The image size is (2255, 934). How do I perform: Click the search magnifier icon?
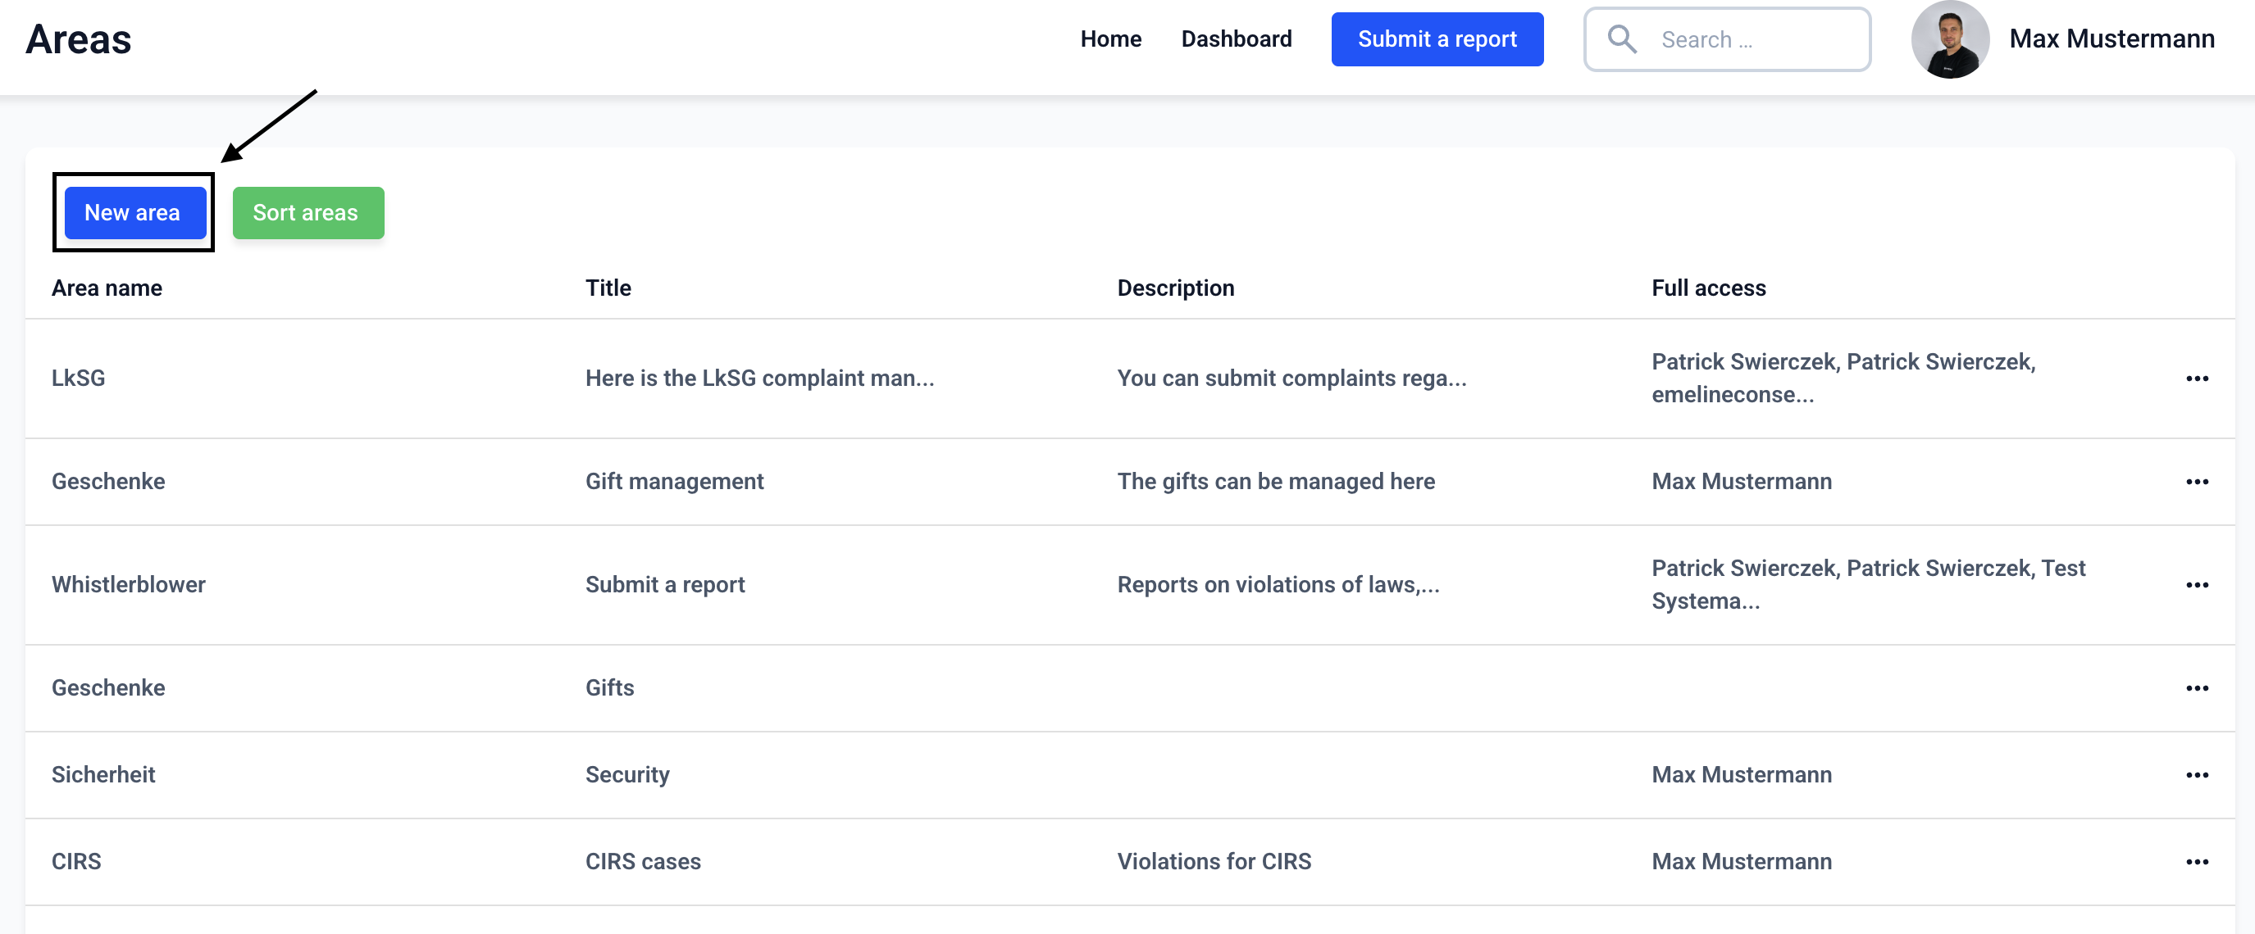(x=1622, y=39)
